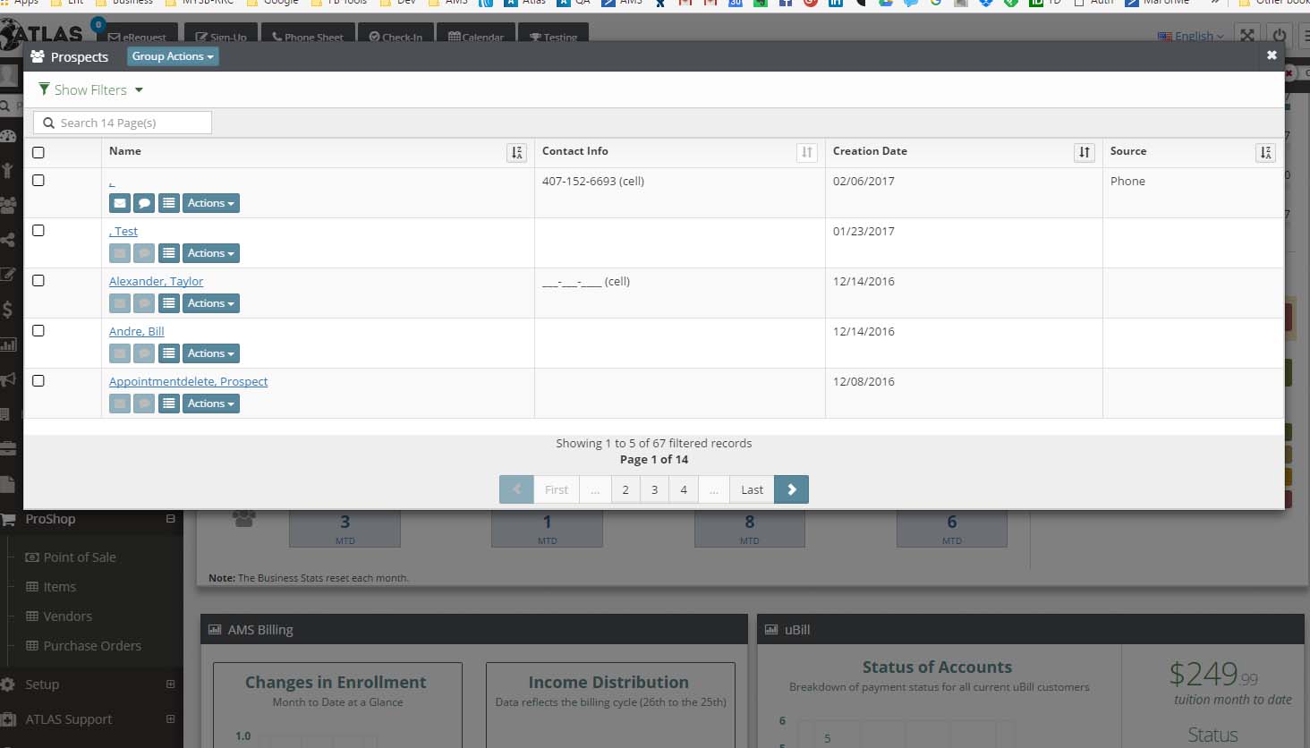Select the Appointmentdelete, Prospect row checkbox
The height and width of the screenshot is (748, 1310).
pyautogui.click(x=38, y=381)
